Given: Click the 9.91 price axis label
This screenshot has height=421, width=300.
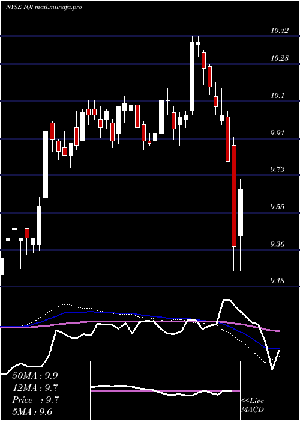Looking at the screenshot, I should 278,133.
